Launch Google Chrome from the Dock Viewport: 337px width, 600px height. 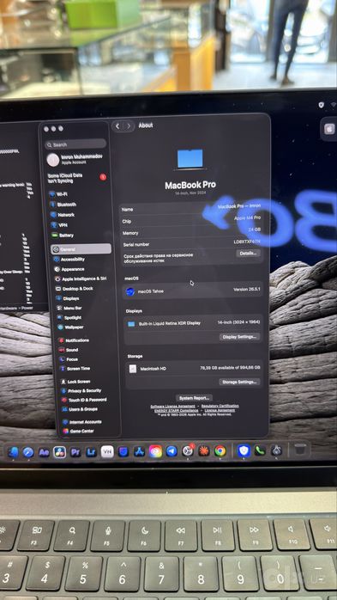(220, 450)
